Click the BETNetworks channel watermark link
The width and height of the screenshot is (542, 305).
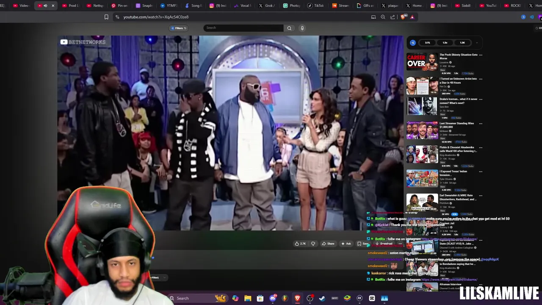[x=83, y=42]
